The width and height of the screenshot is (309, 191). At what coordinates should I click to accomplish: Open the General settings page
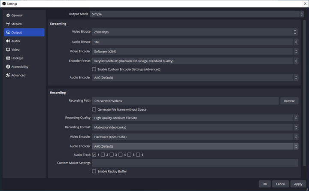(24, 15)
